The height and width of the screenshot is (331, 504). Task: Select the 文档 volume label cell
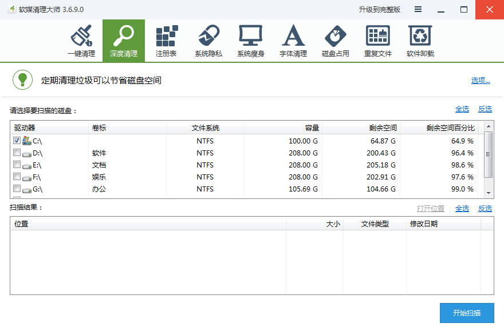(99, 165)
